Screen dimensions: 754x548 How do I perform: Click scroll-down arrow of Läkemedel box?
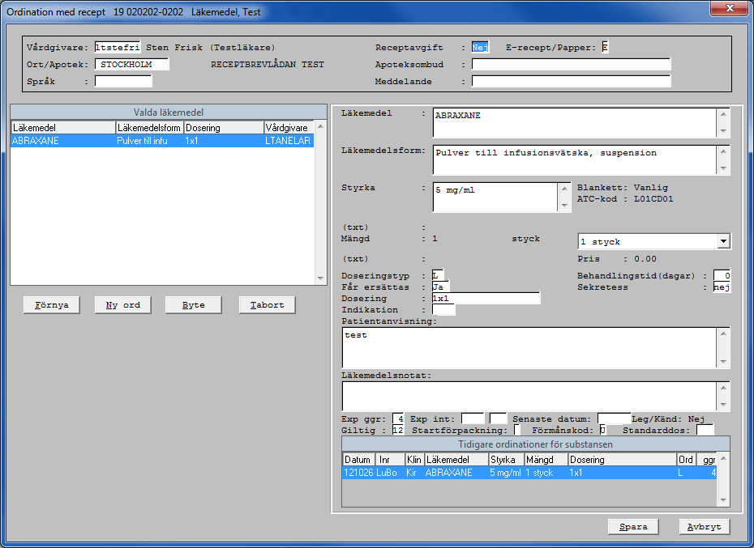(723, 132)
